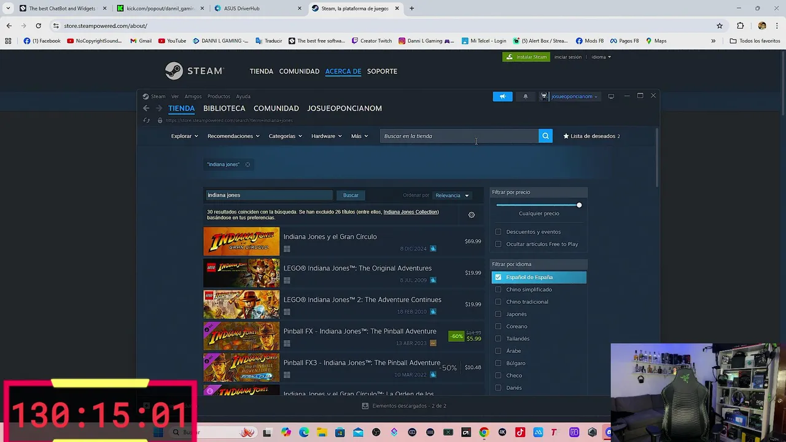Check the Chino simplificado language filter
This screenshot has width=786, height=442.
pyautogui.click(x=498, y=290)
